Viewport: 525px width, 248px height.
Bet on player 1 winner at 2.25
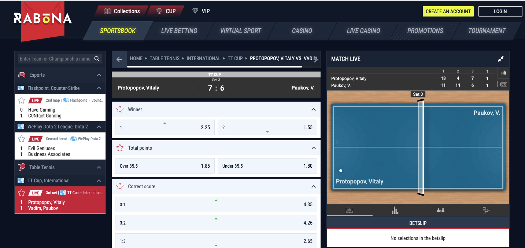tap(165, 127)
